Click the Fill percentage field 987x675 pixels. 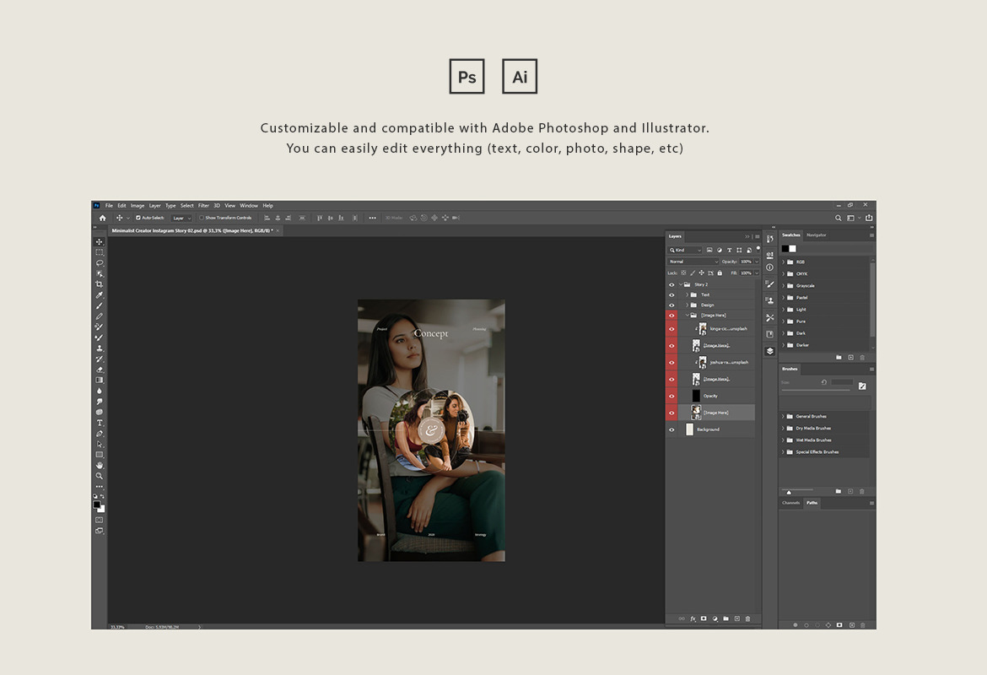[746, 273]
